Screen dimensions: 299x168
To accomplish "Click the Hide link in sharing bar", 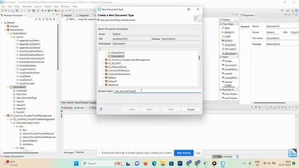I will [x=198, y=153].
